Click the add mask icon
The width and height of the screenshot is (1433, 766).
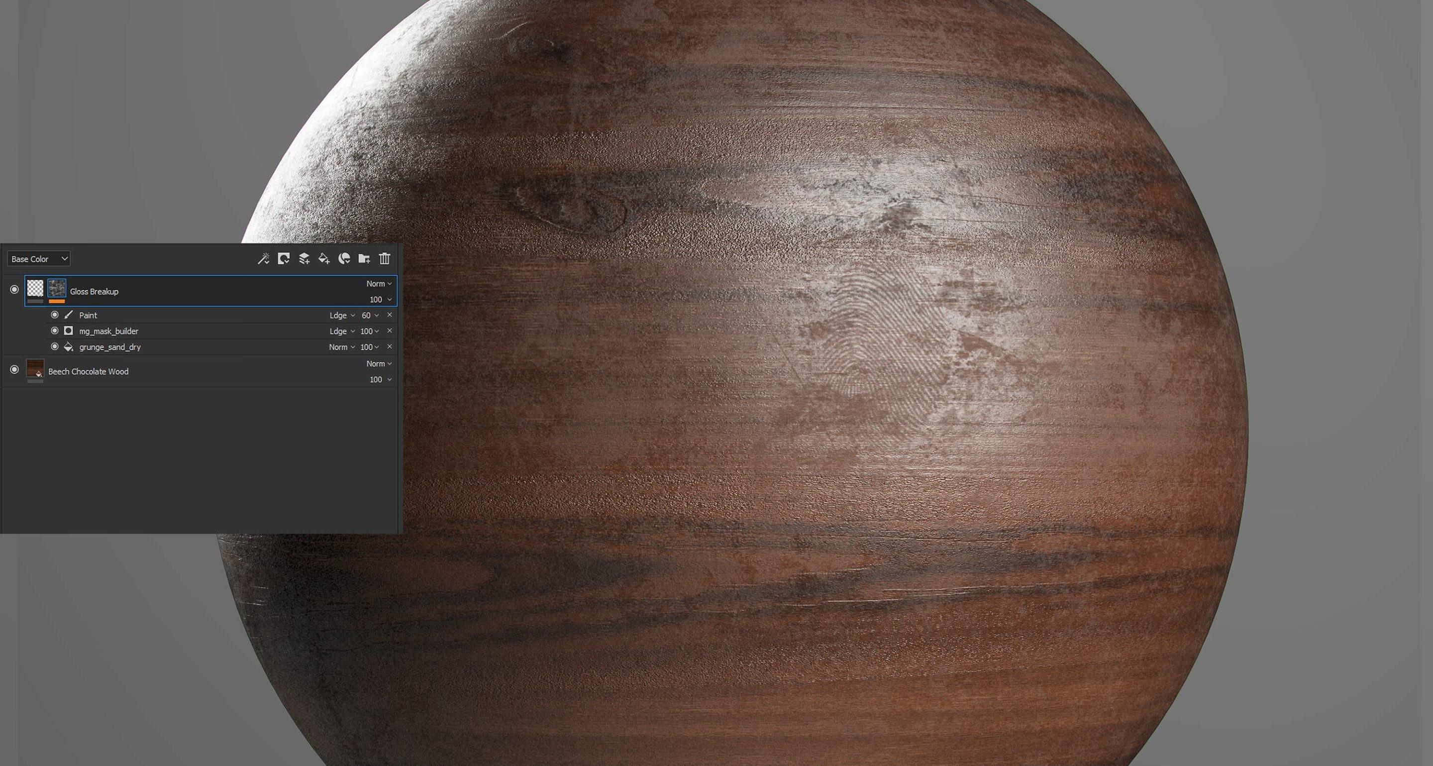284,259
